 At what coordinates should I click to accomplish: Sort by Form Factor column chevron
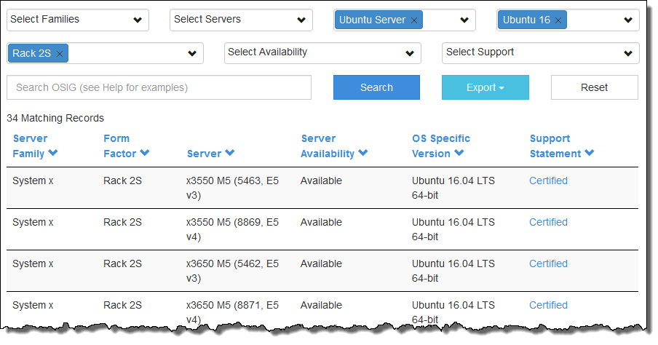[x=144, y=154]
